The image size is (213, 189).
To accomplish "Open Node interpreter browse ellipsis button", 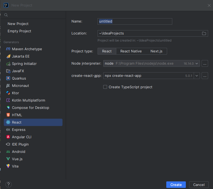I will coord(205,64).
